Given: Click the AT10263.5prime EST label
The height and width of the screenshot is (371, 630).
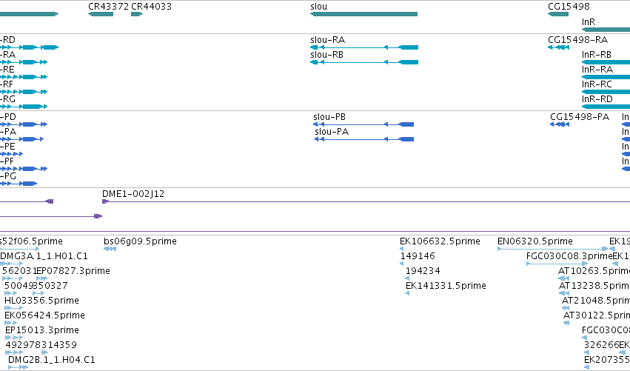Looking at the screenshot, I should click(x=594, y=271).
